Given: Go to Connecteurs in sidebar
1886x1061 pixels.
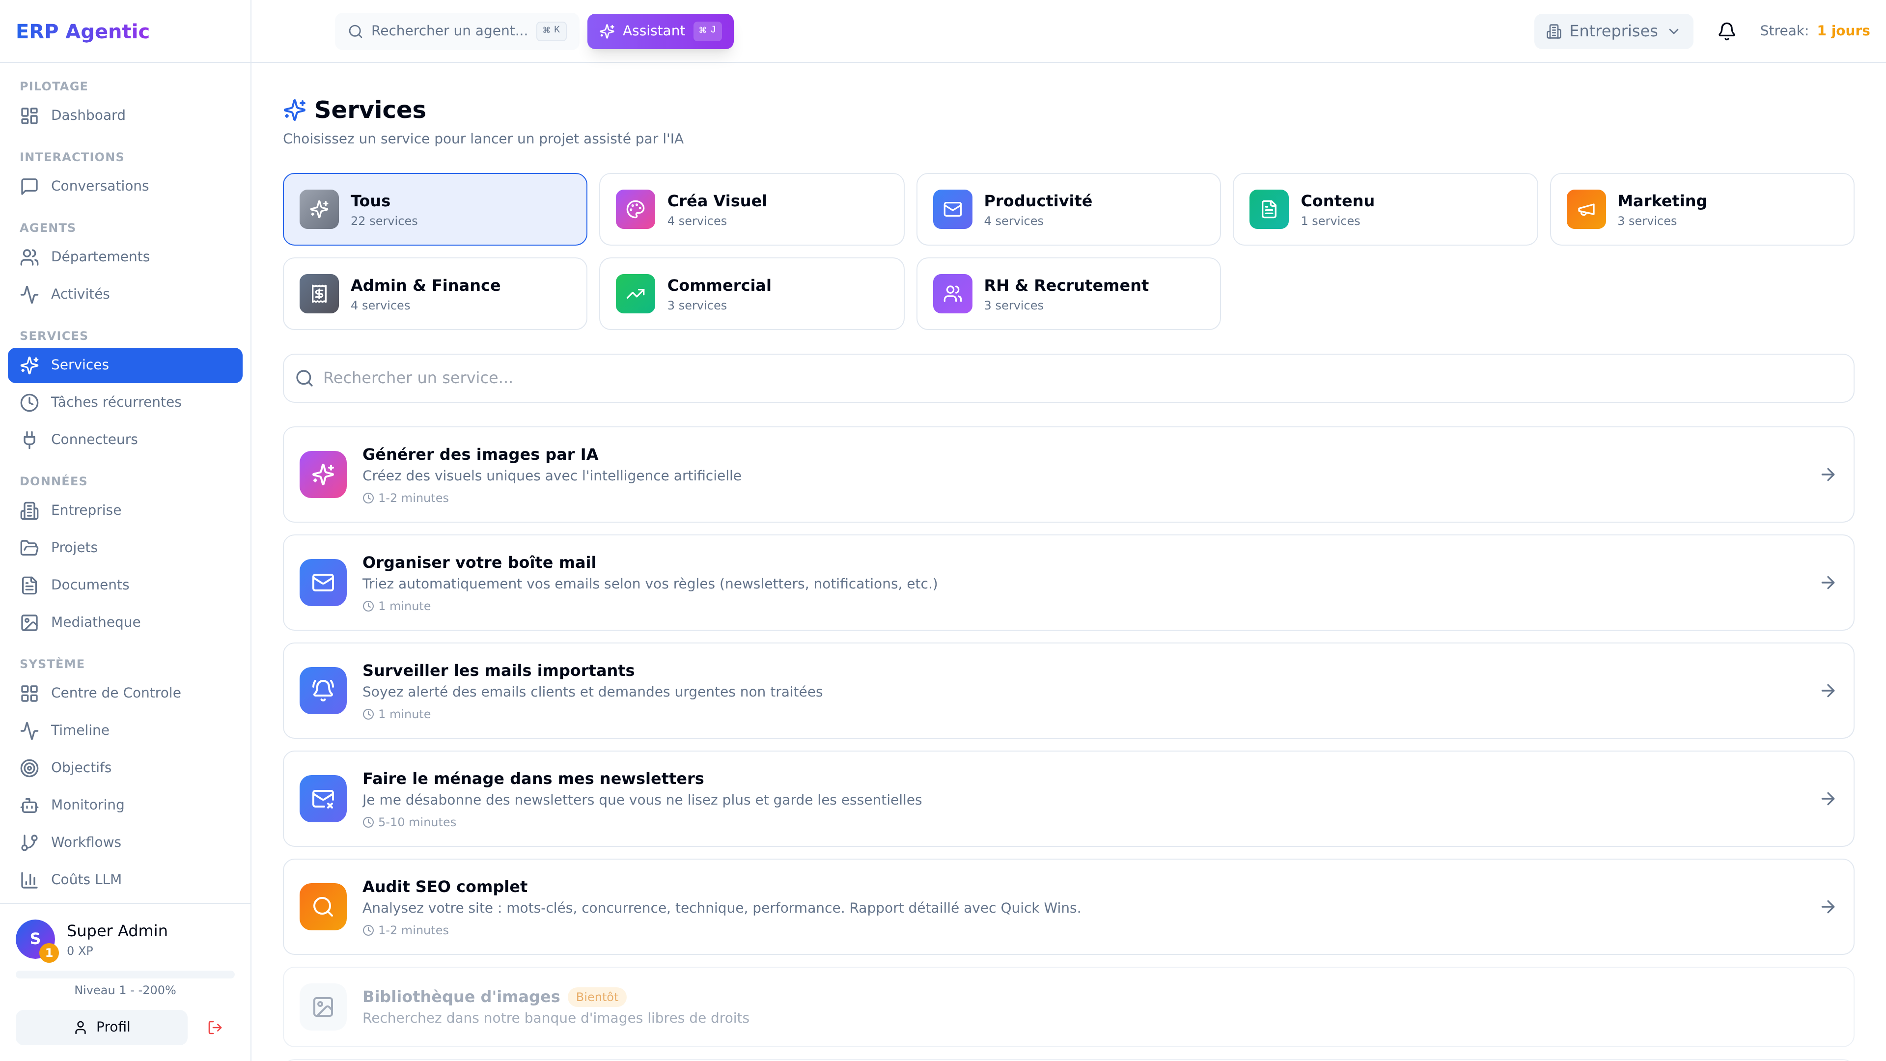Looking at the screenshot, I should (x=94, y=439).
